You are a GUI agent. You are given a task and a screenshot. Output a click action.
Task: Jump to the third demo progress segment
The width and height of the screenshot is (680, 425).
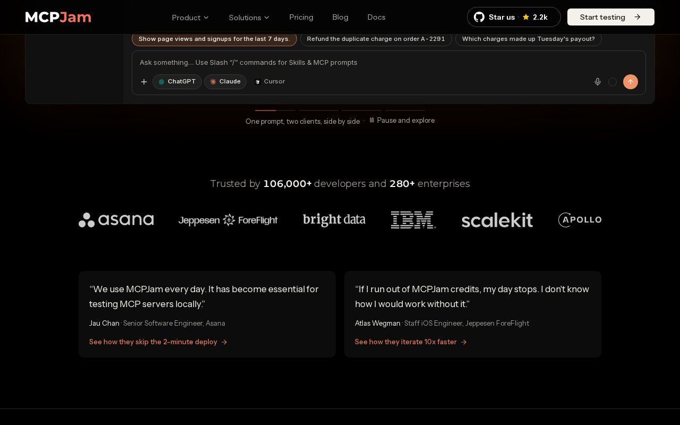361,110
